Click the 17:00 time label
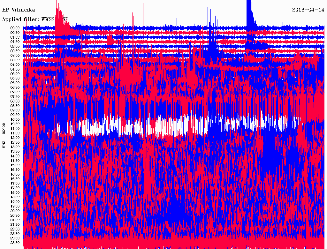This screenshot has width=327, height=249. (15, 184)
